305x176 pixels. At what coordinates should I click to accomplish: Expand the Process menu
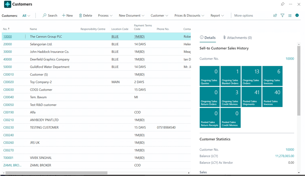(x=105, y=16)
